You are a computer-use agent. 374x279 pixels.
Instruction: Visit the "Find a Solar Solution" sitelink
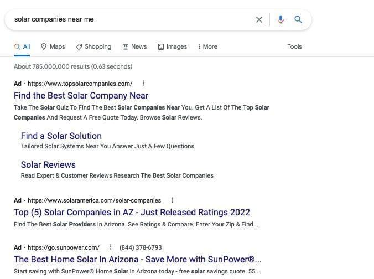(61, 136)
